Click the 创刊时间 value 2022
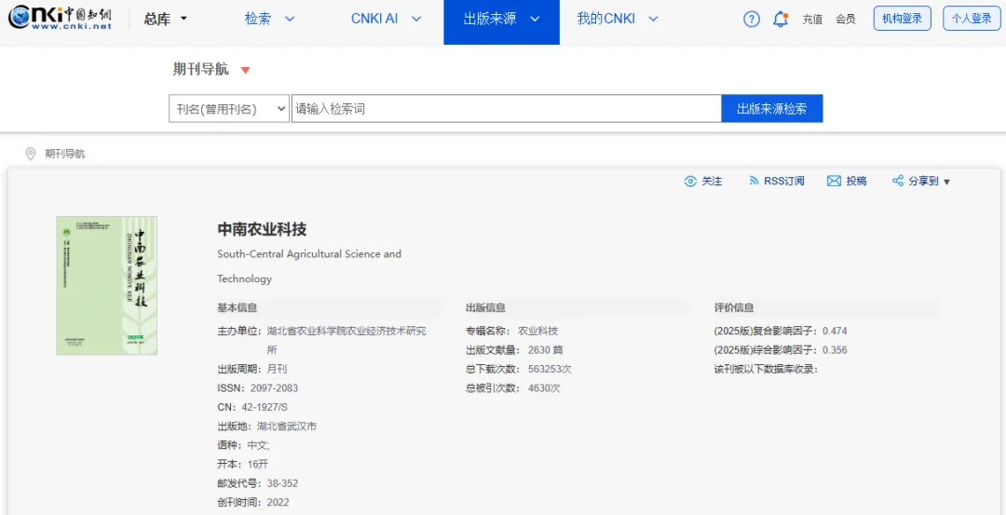 pyautogui.click(x=278, y=502)
